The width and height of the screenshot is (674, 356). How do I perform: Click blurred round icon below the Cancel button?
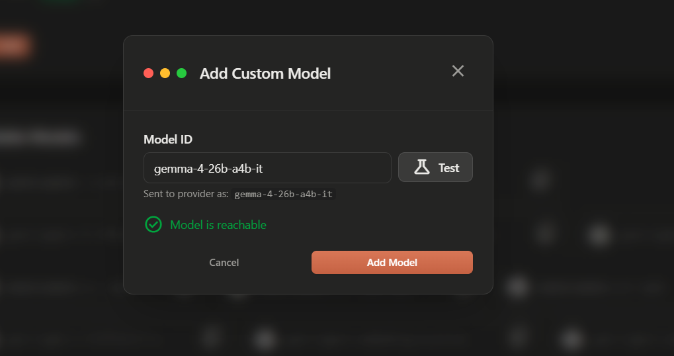[212, 337]
